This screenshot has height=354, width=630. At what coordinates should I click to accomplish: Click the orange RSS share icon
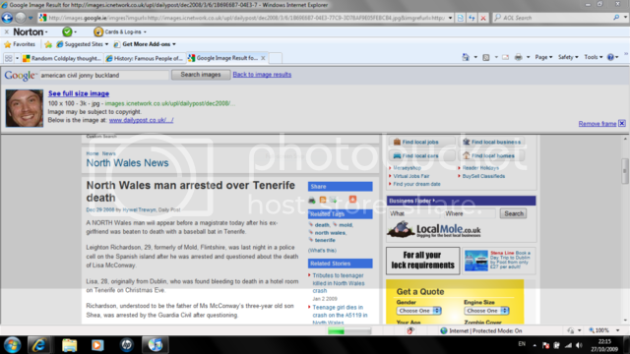coord(323,200)
